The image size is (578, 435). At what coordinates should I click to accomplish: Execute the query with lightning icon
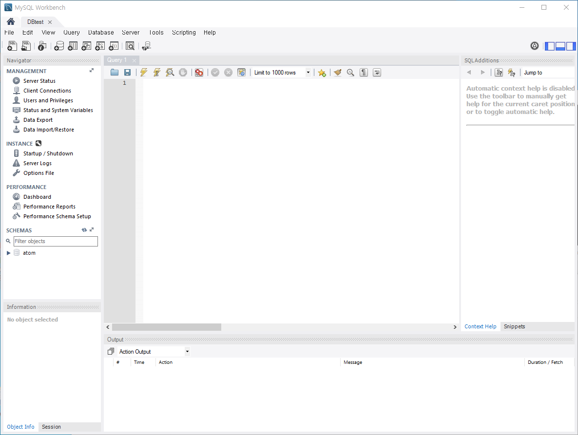click(144, 73)
